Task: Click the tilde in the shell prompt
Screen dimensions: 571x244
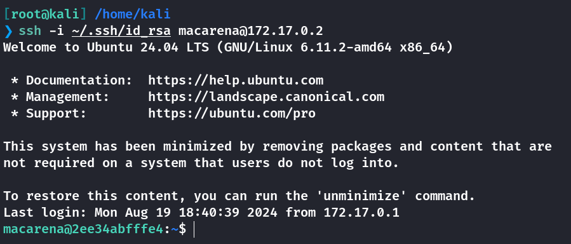Action: click(174, 229)
